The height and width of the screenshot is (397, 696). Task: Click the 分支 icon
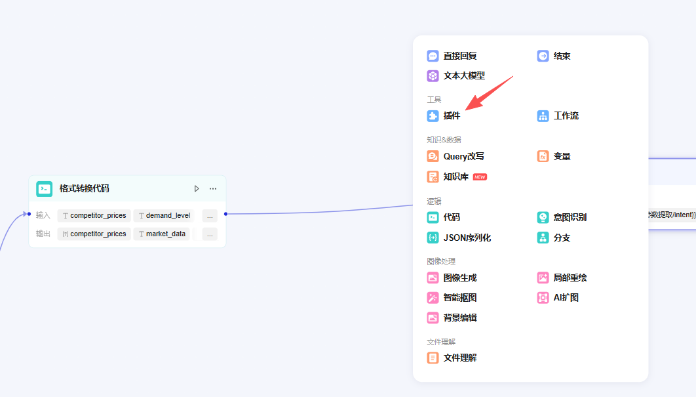pos(543,238)
